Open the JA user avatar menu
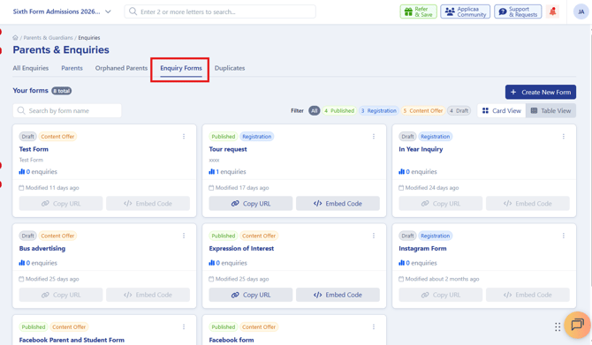Image resolution: width=592 pixels, height=345 pixels. [581, 11]
